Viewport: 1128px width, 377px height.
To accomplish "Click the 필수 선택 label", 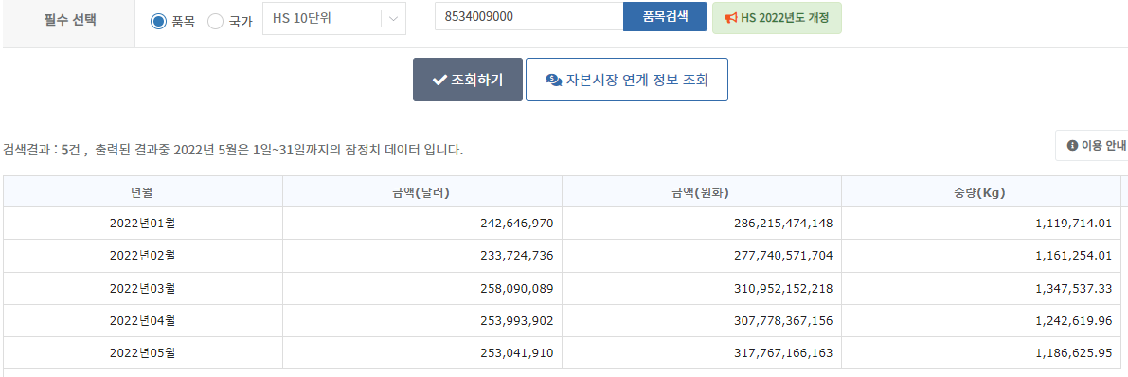I will (x=70, y=20).
